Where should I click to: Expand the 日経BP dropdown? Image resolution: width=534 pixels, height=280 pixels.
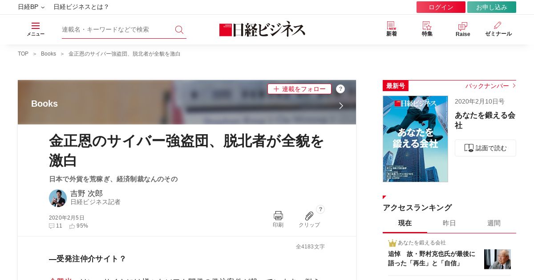point(31,7)
